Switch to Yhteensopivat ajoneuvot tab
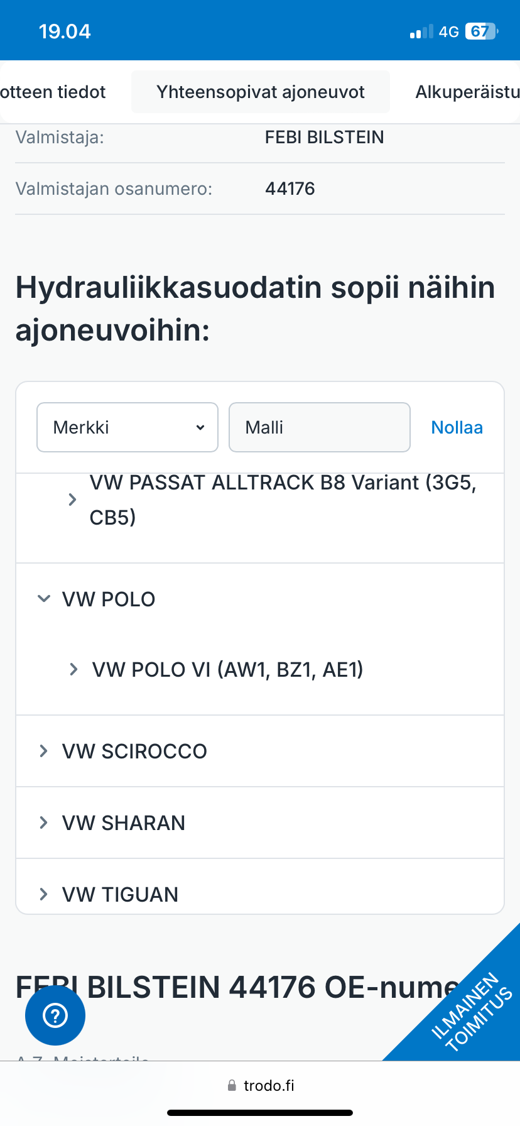 (x=261, y=92)
